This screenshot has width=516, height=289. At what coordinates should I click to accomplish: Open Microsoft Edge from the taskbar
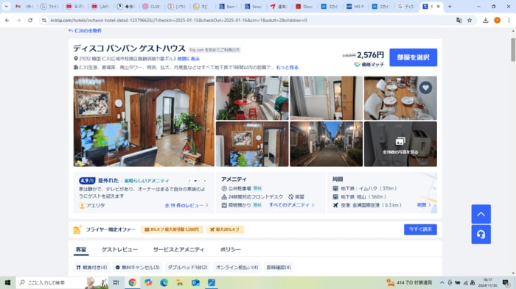click(x=164, y=282)
